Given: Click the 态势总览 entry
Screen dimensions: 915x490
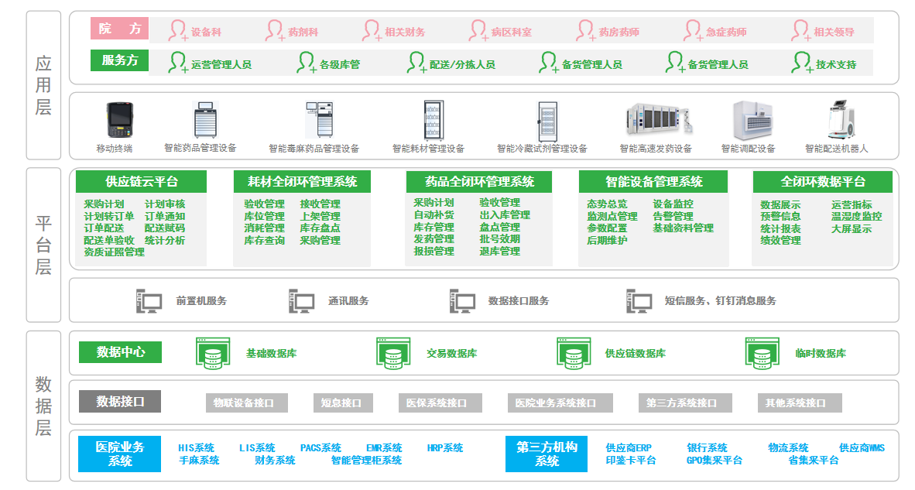Looking at the screenshot, I should pos(607,204).
